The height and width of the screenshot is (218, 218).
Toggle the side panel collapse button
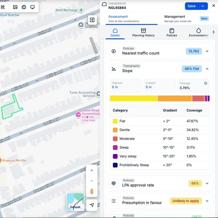(x=92, y=20)
